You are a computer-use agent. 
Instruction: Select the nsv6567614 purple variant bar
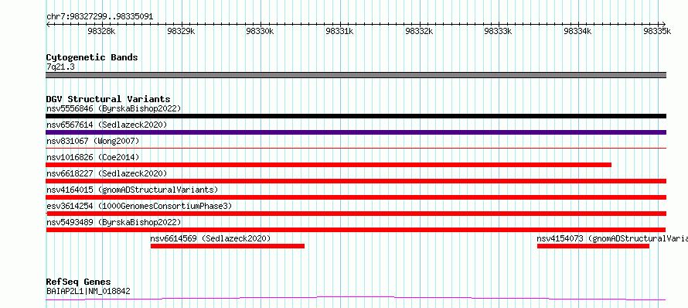point(356,132)
